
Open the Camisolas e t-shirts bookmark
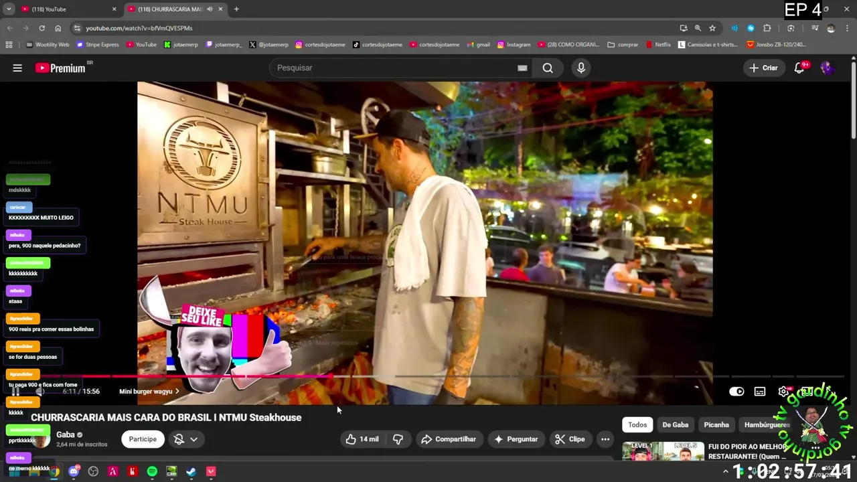708,45
